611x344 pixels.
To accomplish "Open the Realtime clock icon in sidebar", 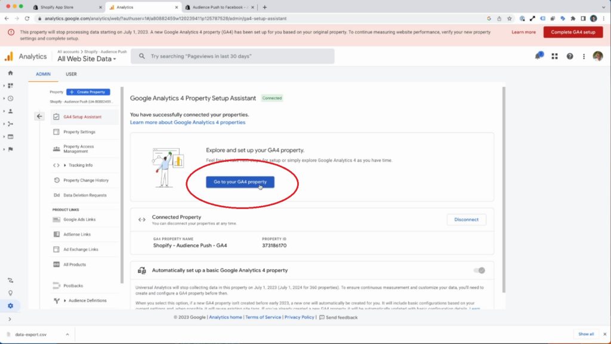I will tap(11, 99).
